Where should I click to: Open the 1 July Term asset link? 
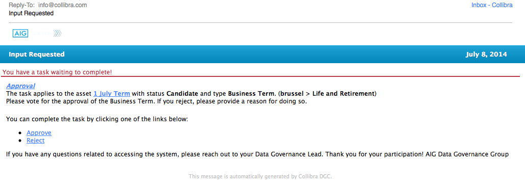(112, 94)
